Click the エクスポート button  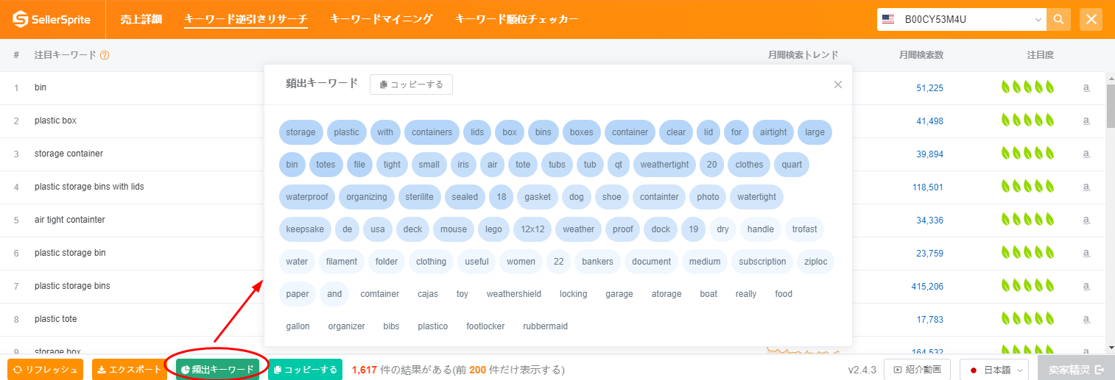coord(130,369)
